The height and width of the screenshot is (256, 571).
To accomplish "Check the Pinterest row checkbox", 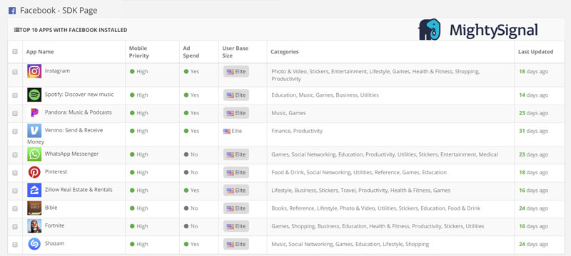I will (15, 173).
